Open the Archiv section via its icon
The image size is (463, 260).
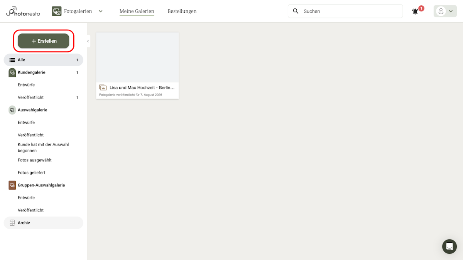(x=12, y=223)
